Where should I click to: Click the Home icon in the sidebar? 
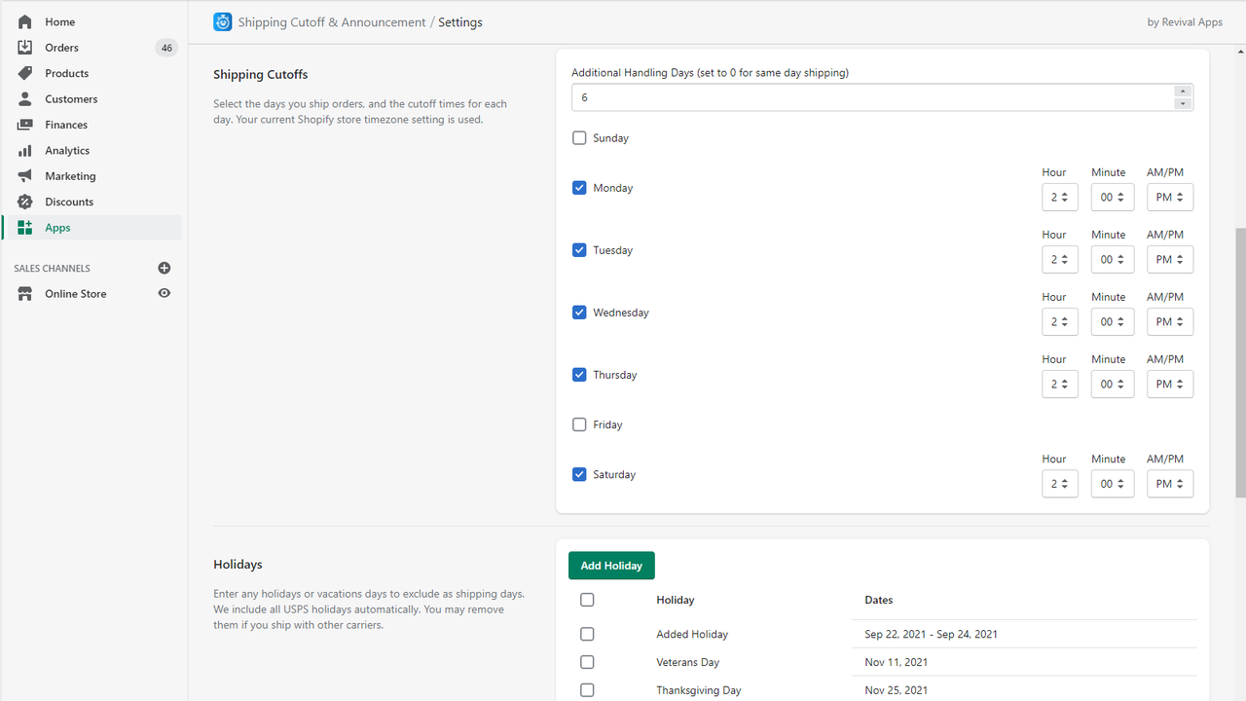tap(23, 21)
